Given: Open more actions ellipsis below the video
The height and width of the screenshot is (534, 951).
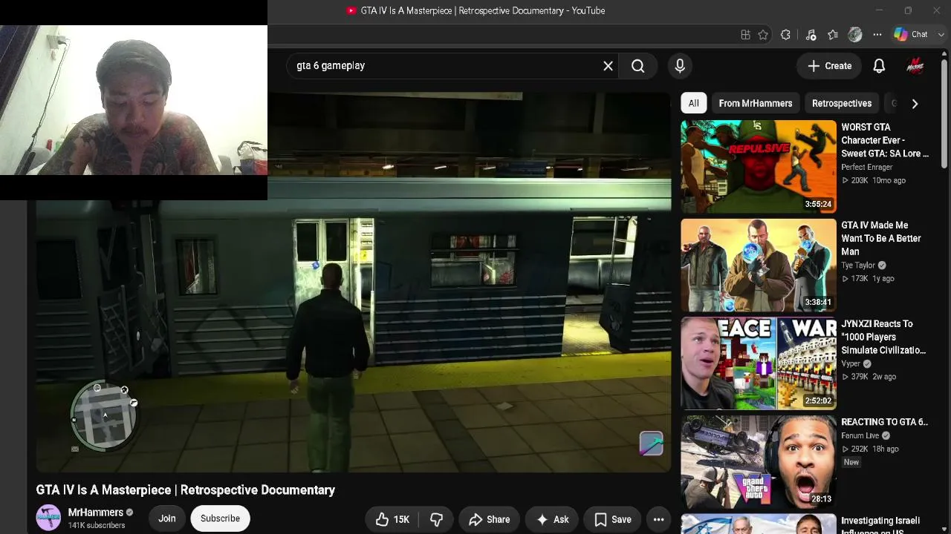Looking at the screenshot, I should 658,519.
